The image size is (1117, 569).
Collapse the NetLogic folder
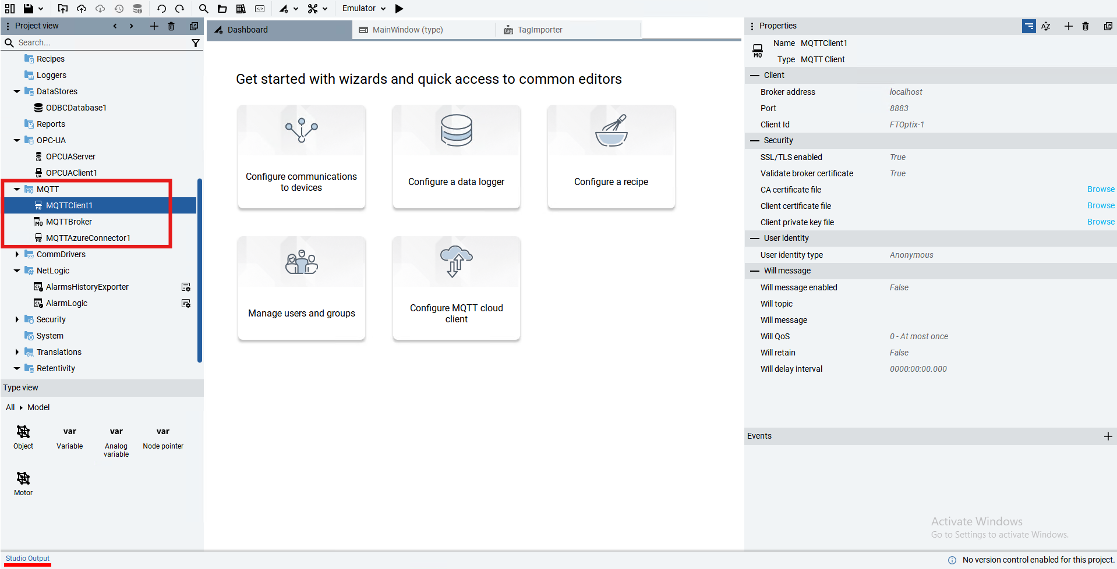click(x=17, y=271)
